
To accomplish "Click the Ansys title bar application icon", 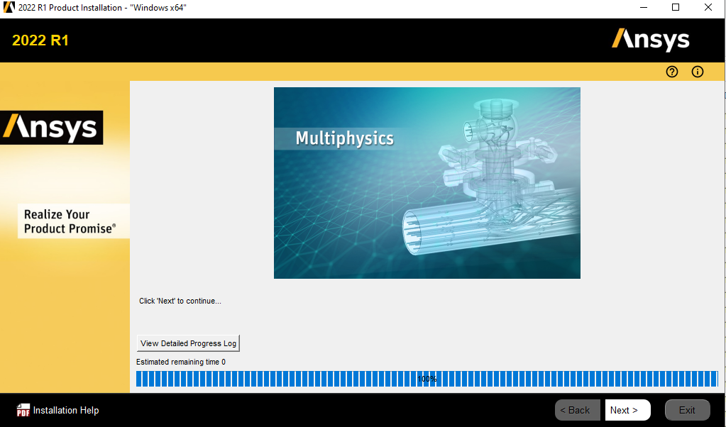I will point(9,7).
